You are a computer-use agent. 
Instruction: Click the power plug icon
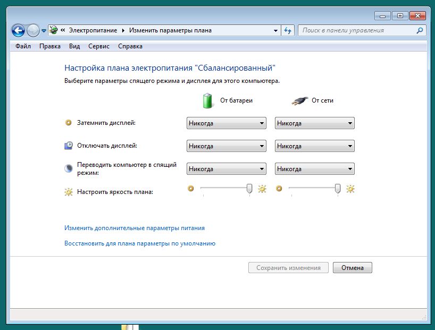tap(299, 100)
